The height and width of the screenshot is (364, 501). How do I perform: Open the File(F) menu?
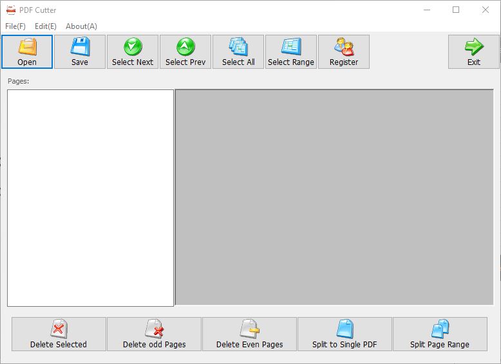click(15, 26)
